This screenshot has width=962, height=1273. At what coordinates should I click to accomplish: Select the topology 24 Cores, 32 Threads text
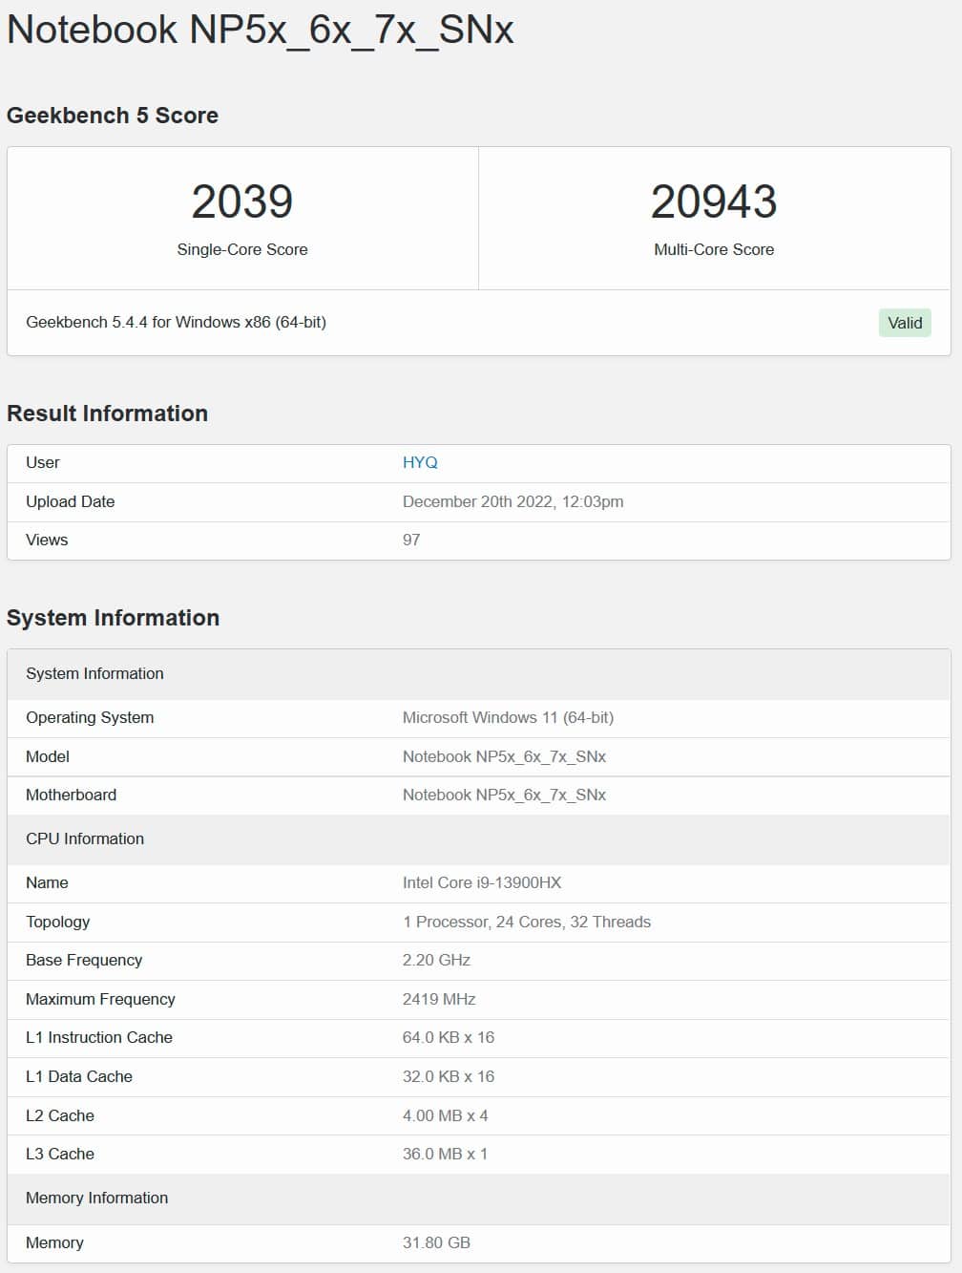coord(574,922)
